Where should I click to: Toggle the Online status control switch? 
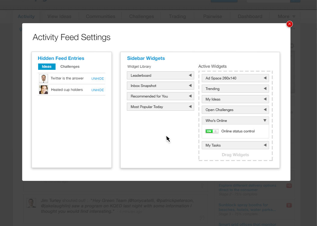click(212, 131)
